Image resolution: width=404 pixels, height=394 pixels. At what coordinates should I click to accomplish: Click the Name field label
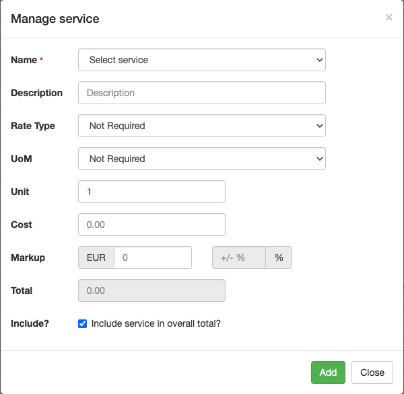pyautogui.click(x=24, y=60)
